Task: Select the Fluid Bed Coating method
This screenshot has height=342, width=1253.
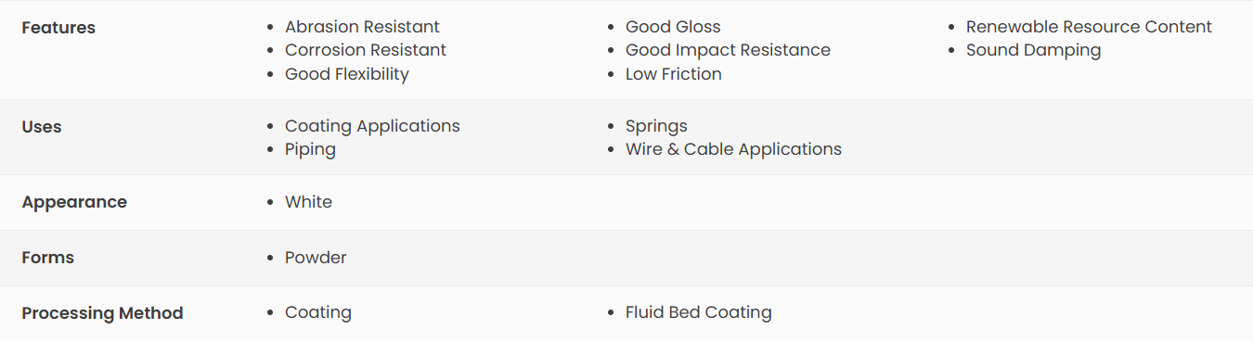Action: [x=699, y=312]
